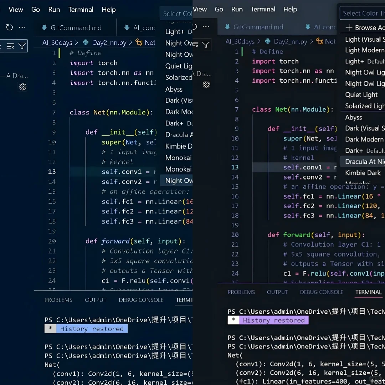Select Light+ theme in left window list
Viewport: 385px width, 385px height.
pyautogui.click(x=176, y=32)
